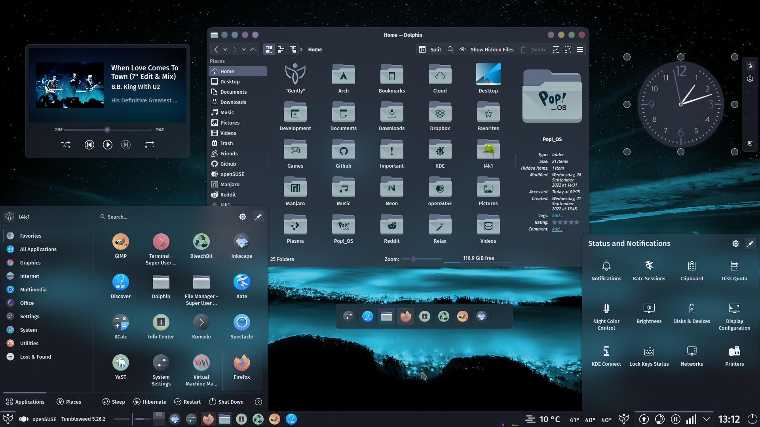Select Multimedia category in launcher
The image size is (760, 427).
click(47, 289)
